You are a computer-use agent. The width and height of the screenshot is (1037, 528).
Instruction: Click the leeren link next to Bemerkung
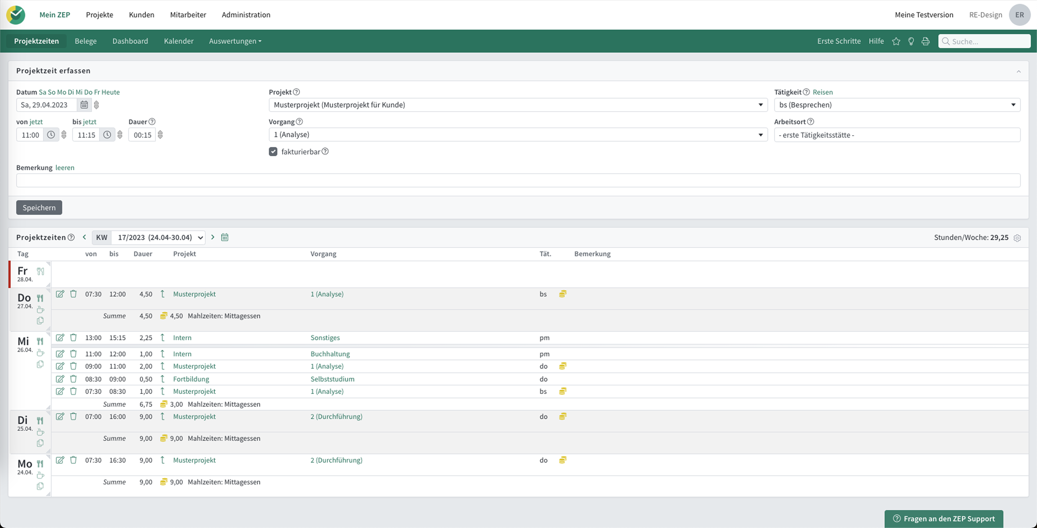tap(65, 168)
